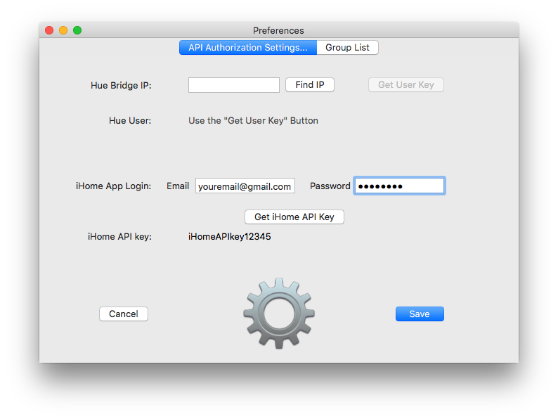Close the Preferences window
The height and width of the screenshot is (419, 558).
point(49,30)
